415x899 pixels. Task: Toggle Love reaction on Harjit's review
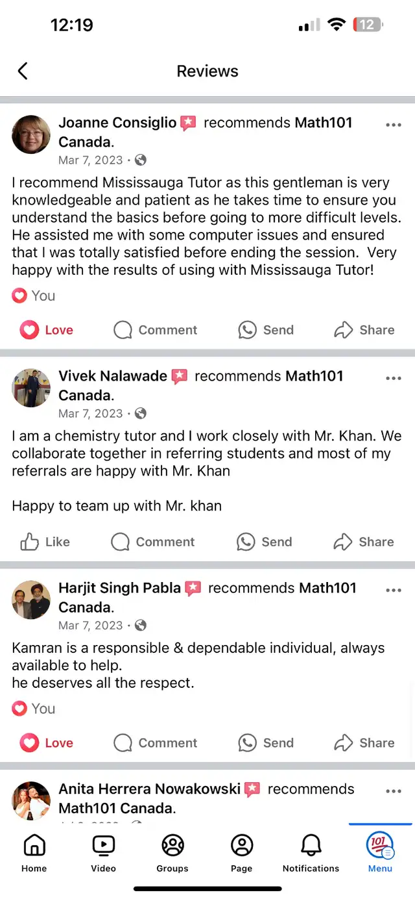[46, 743]
